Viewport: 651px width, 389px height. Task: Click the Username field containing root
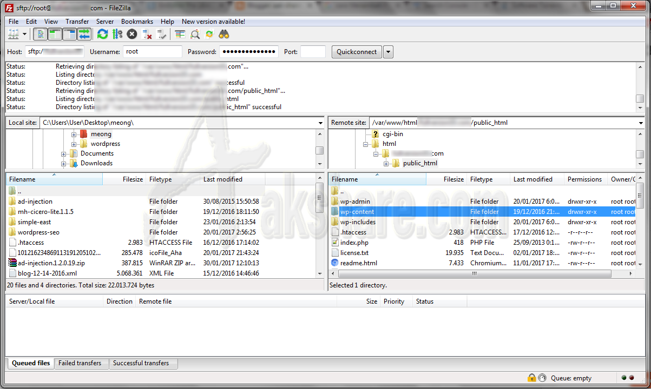(x=153, y=52)
